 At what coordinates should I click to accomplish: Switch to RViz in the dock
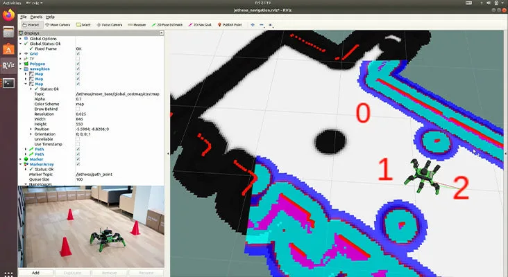[9, 66]
